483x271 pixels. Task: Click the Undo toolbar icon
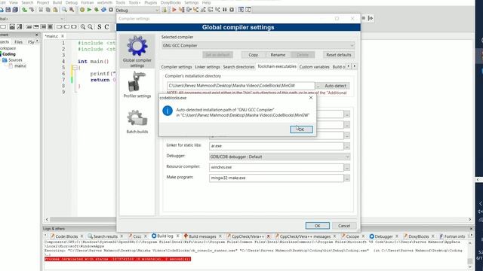[25, 10]
